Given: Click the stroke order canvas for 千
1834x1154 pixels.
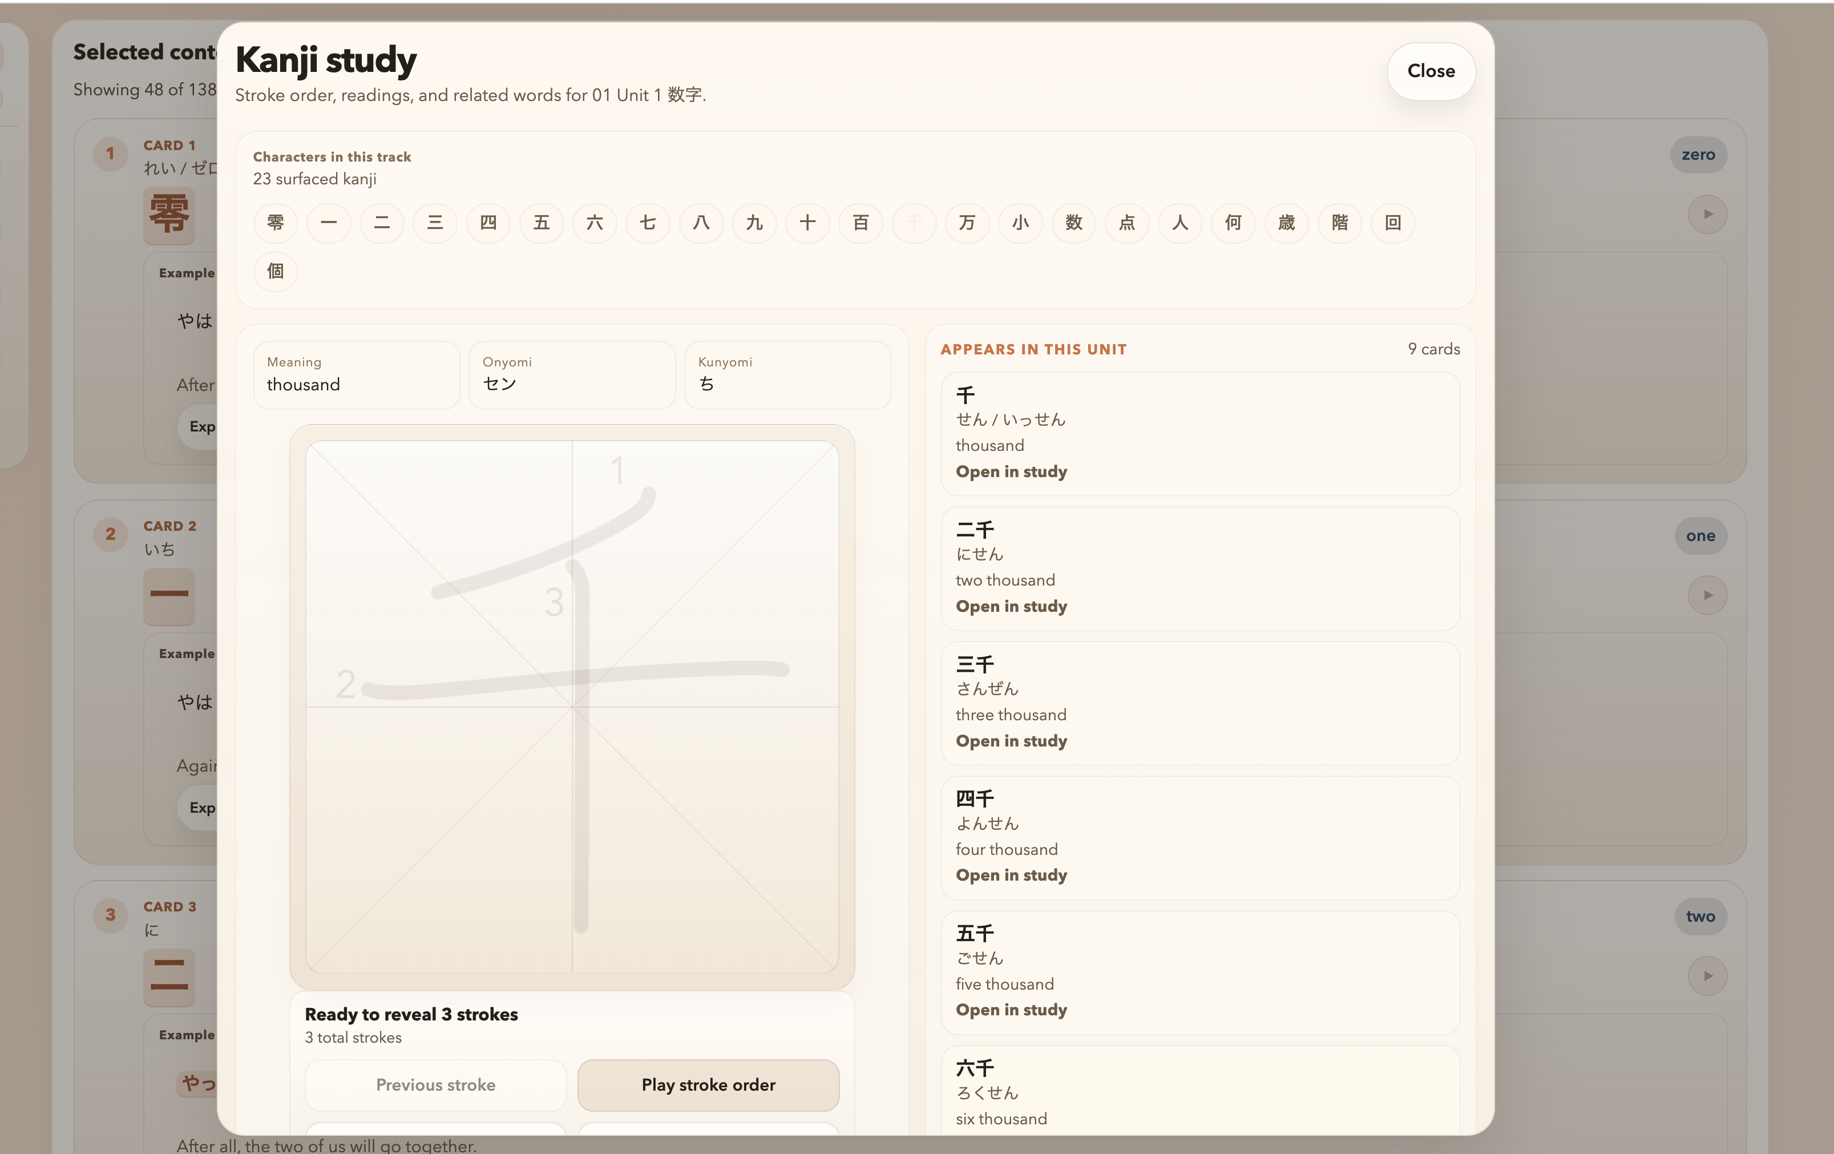Looking at the screenshot, I should (572, 707).
